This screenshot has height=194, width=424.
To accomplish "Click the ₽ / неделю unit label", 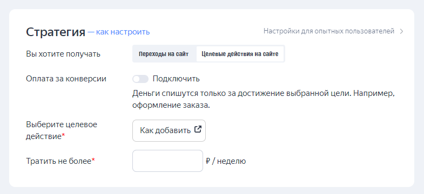I will tap(226, 161).
